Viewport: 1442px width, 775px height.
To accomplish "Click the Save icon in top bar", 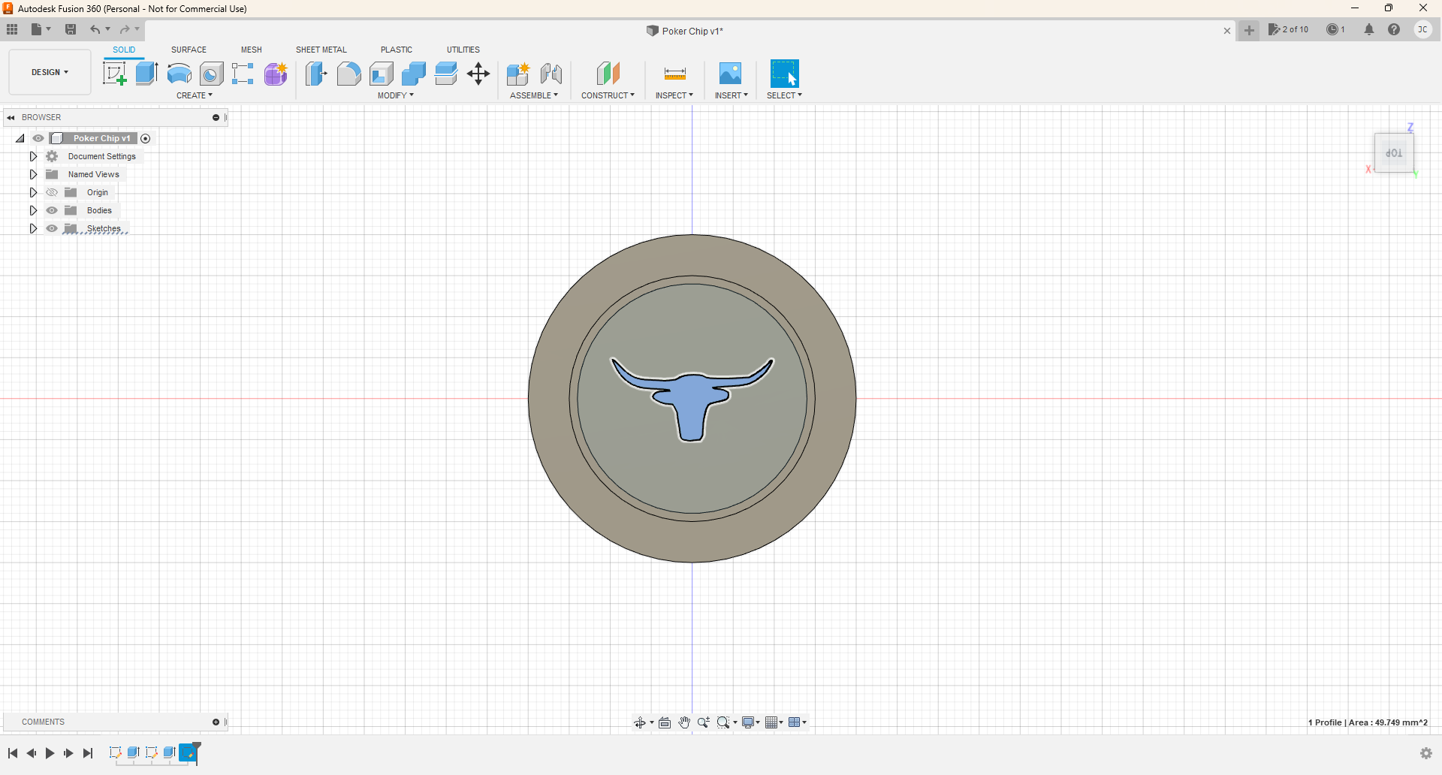I will (71, 29).
